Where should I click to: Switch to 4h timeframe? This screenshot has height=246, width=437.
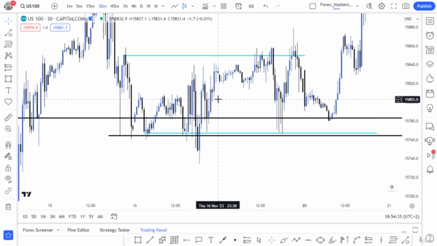(134, 6)
